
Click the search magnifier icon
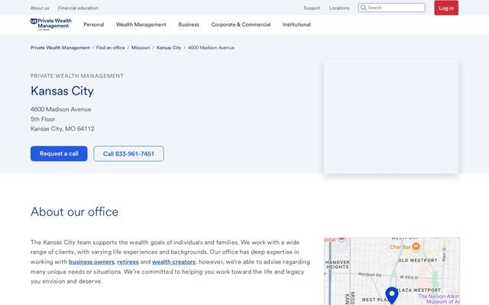tap(364, 8)
